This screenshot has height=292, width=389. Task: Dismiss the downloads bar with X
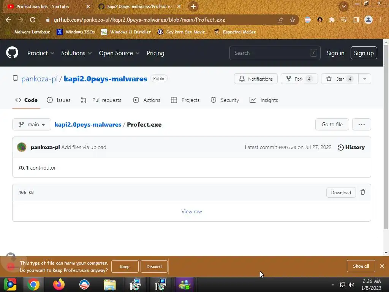point(382,266)
